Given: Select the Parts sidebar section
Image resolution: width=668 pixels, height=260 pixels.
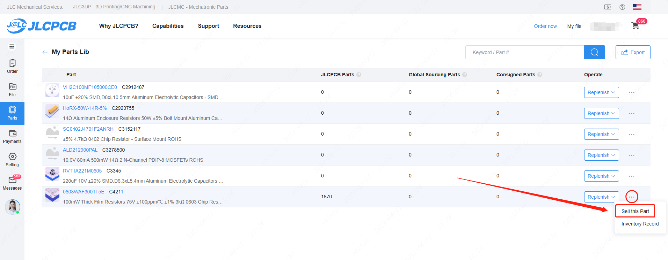Looking at the screenshot, I should coord(12,113).
